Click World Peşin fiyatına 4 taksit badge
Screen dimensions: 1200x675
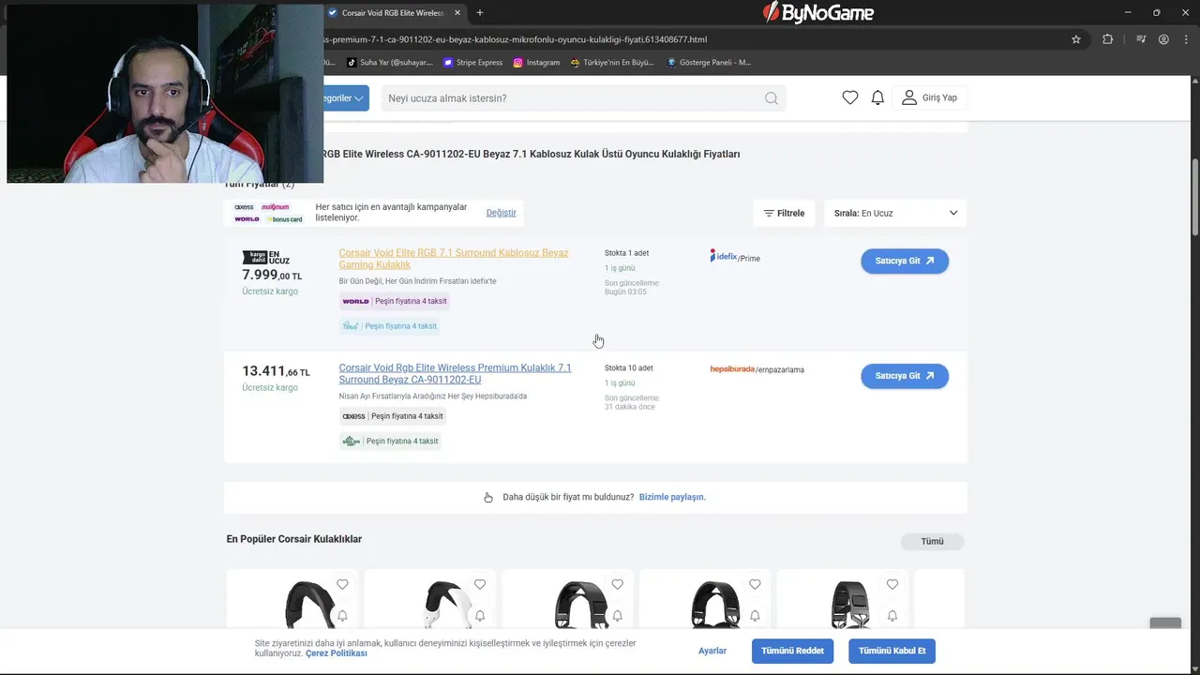pyautogui.click(x=395, y=301)
